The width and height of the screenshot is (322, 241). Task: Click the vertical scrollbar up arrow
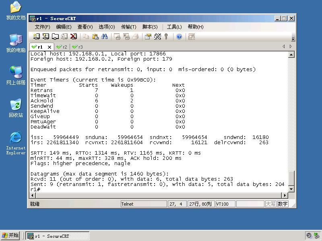coord(291,55)
